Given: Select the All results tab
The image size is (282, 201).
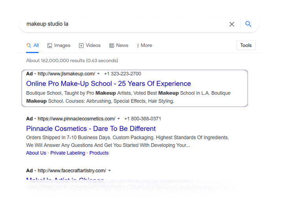Looking at the screenshot, I should pos(33,46).
